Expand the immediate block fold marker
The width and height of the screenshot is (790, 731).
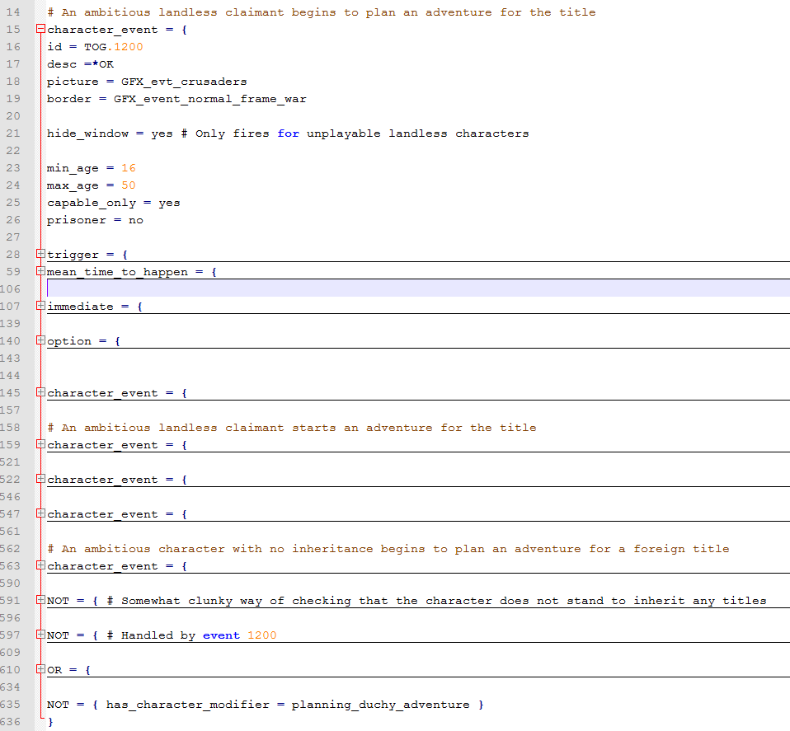pos(40,307)
